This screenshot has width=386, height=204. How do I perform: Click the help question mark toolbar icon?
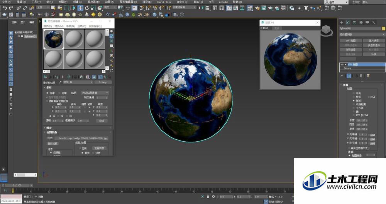[x=182, y=15]
